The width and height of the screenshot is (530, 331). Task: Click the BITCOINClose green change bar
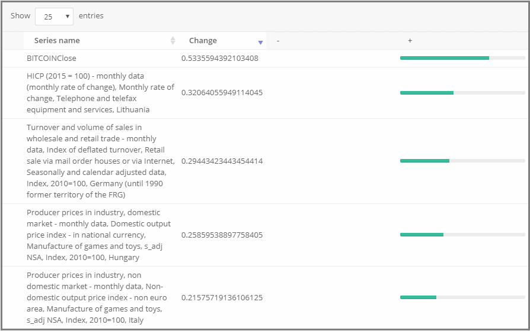444,58
